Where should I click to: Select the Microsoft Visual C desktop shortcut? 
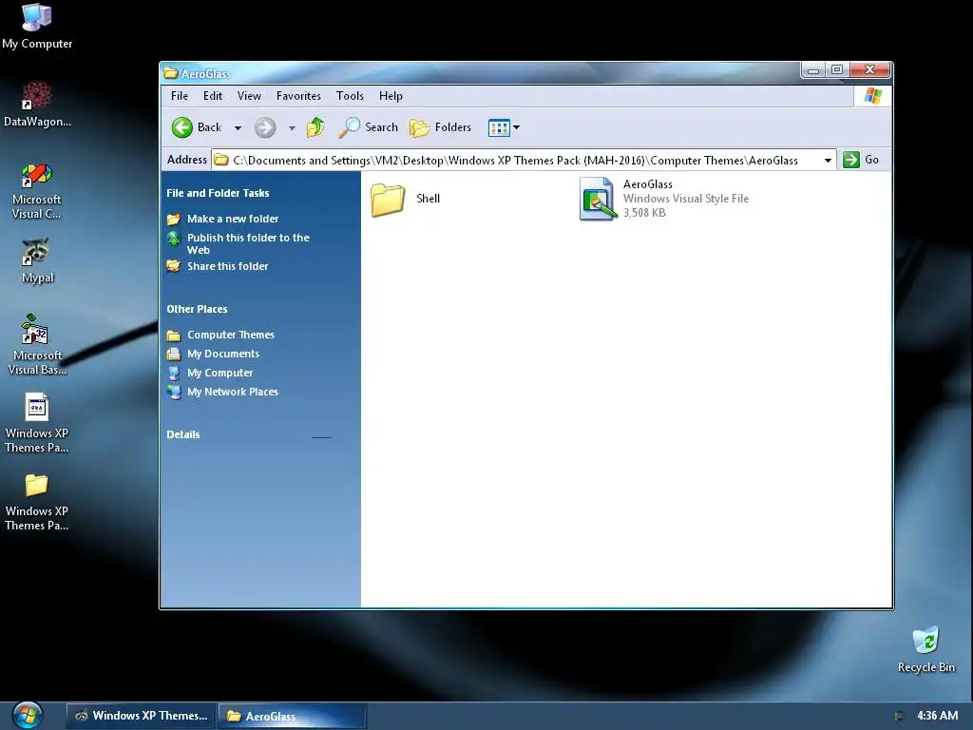[37, 175]
